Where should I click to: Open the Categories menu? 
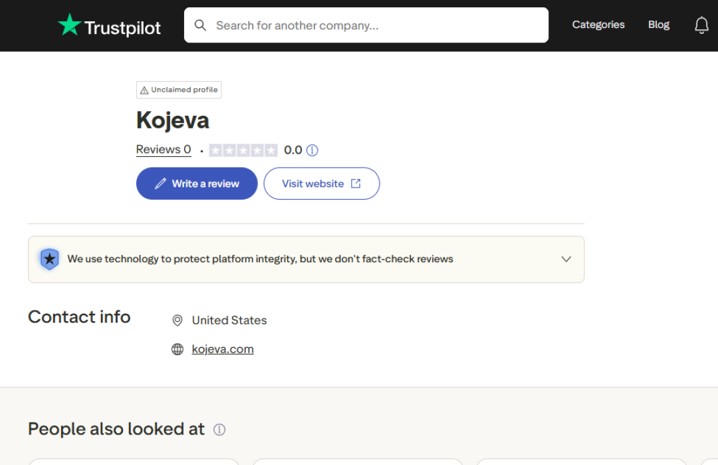tap(598, 25)
